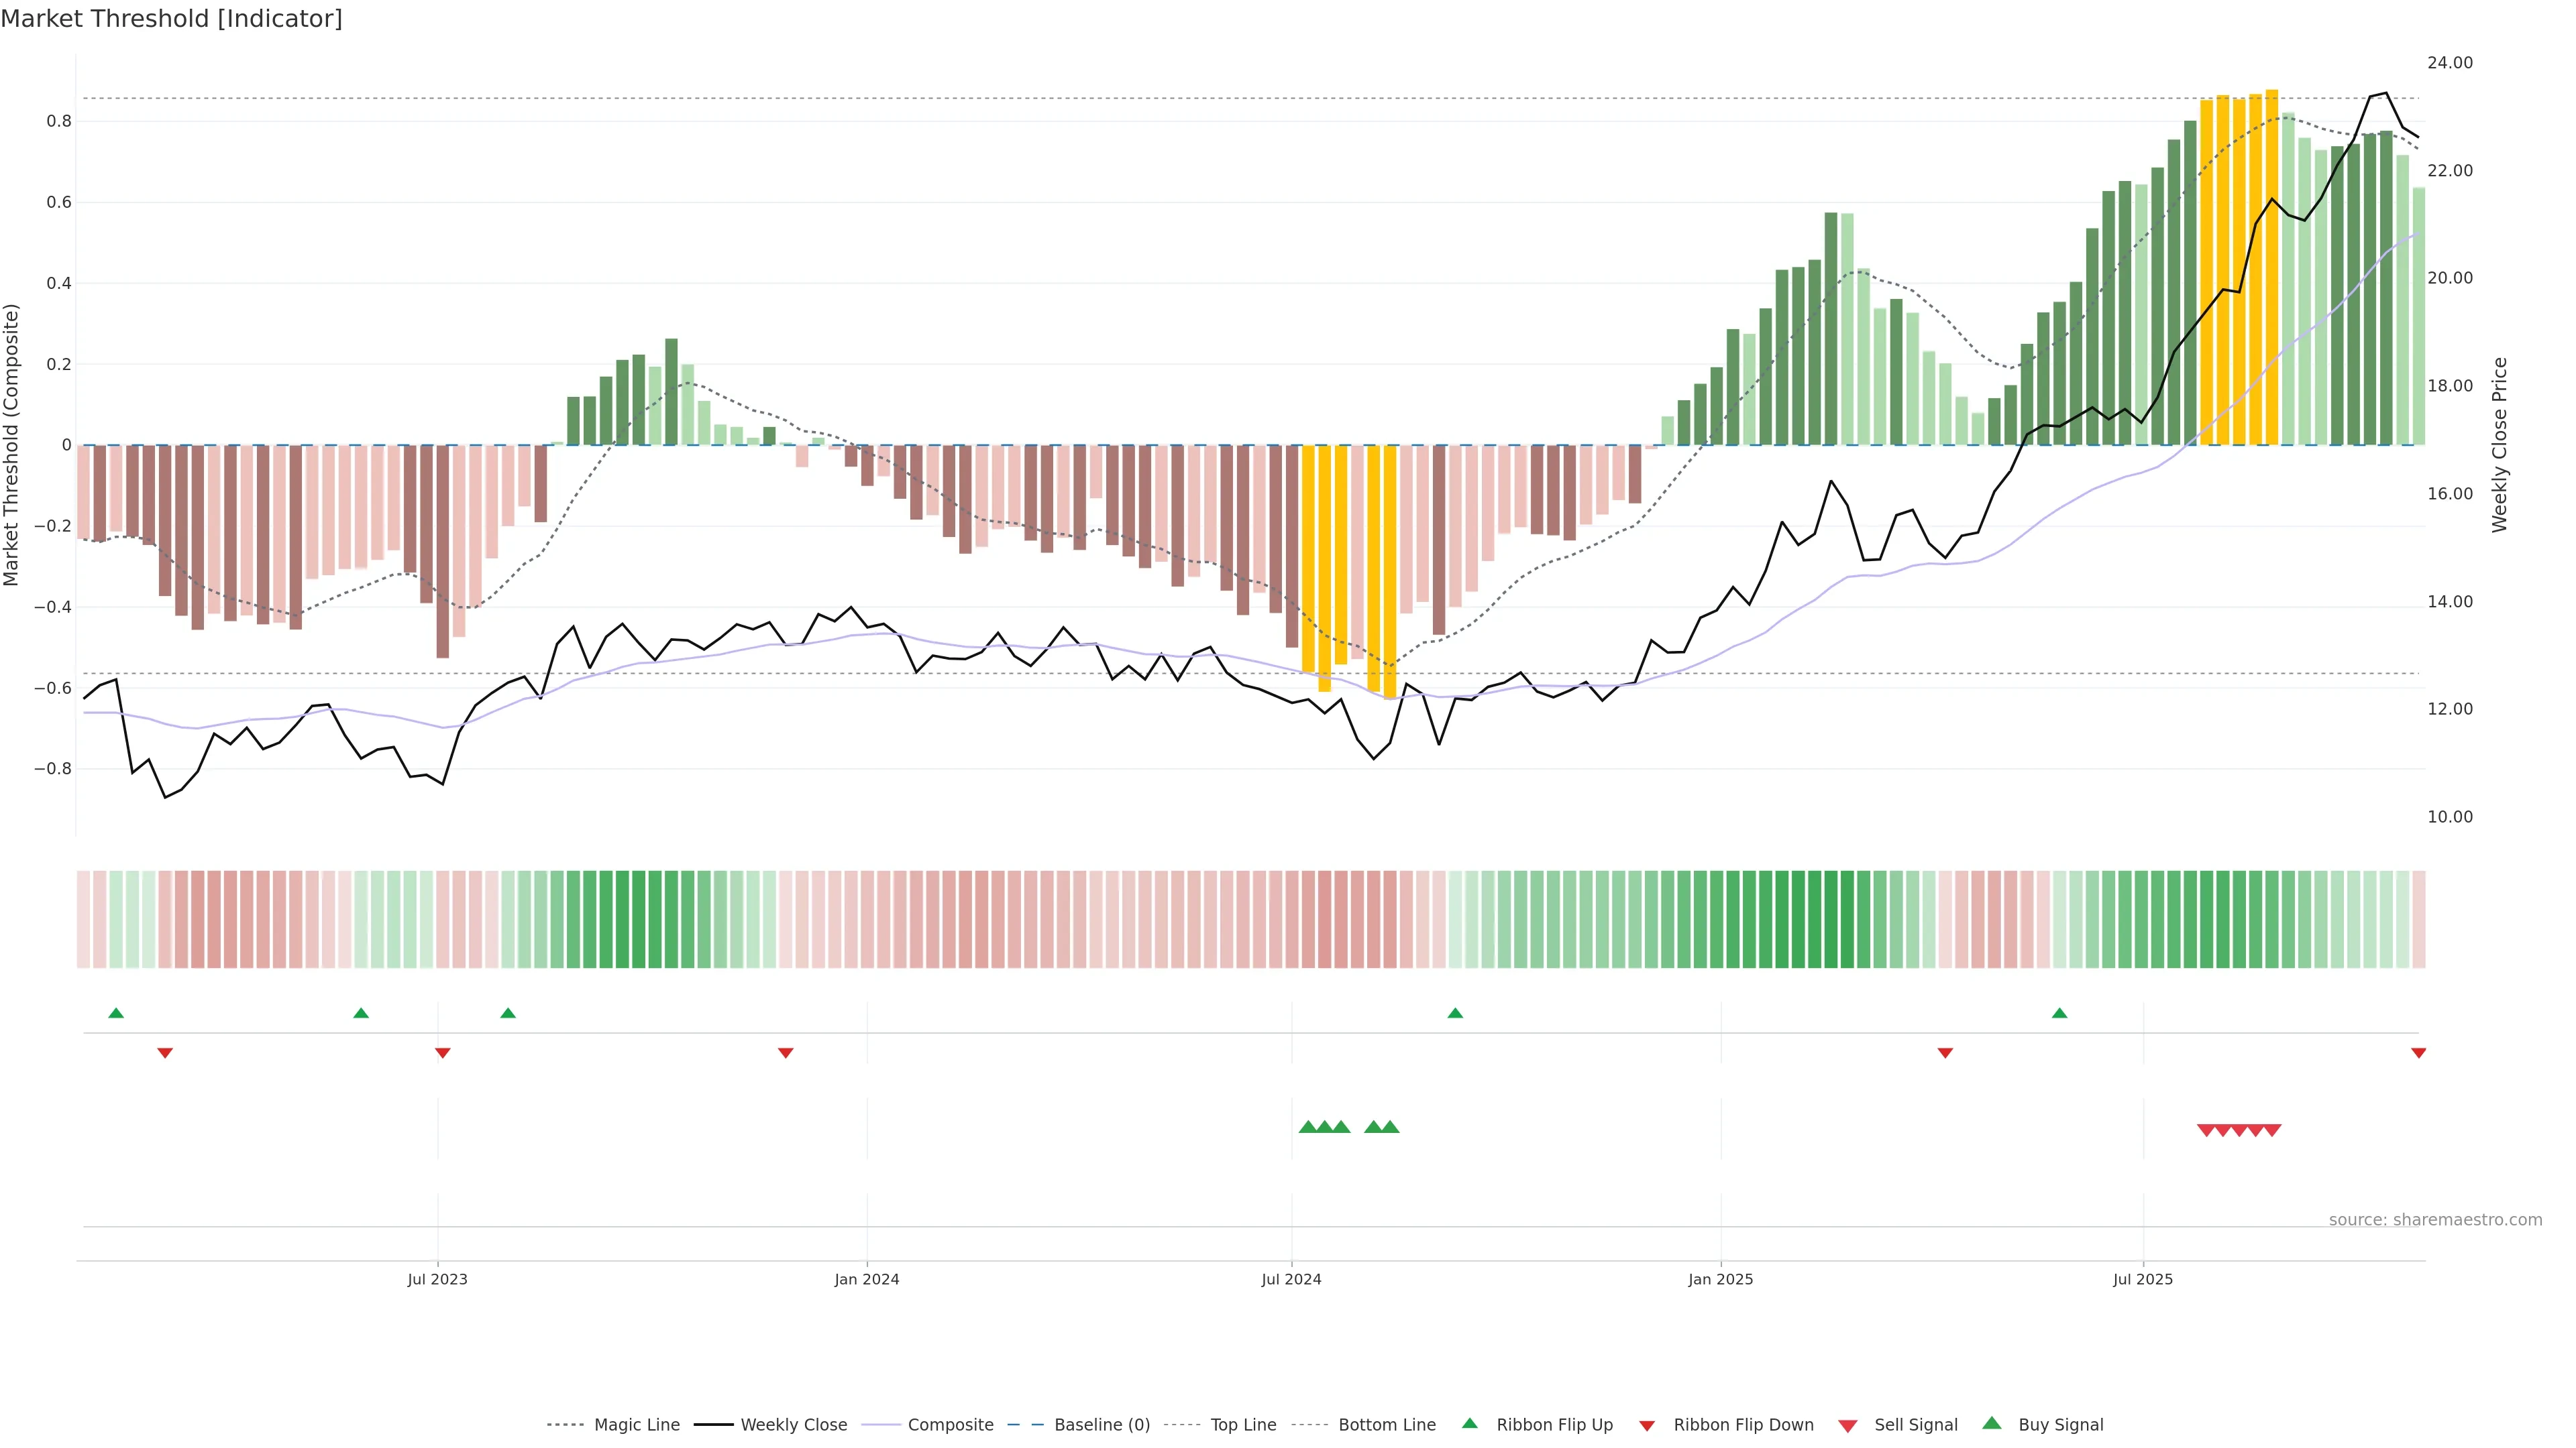Toggle the Composite legend entry

[950, 1425]
